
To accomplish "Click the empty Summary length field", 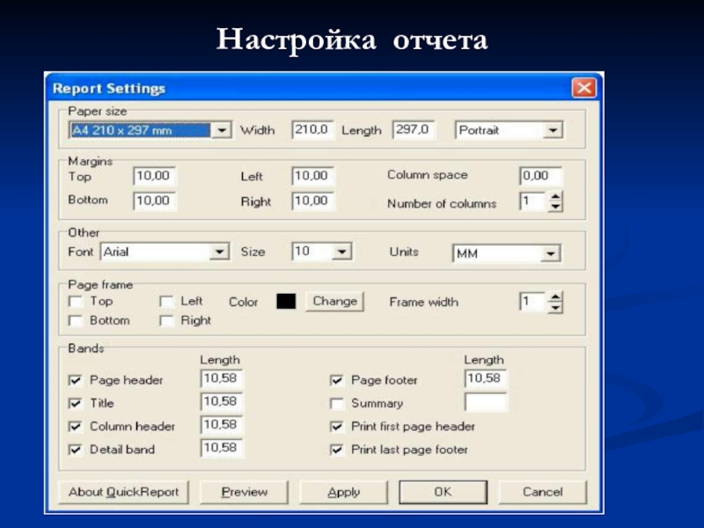I will point(486,402).
